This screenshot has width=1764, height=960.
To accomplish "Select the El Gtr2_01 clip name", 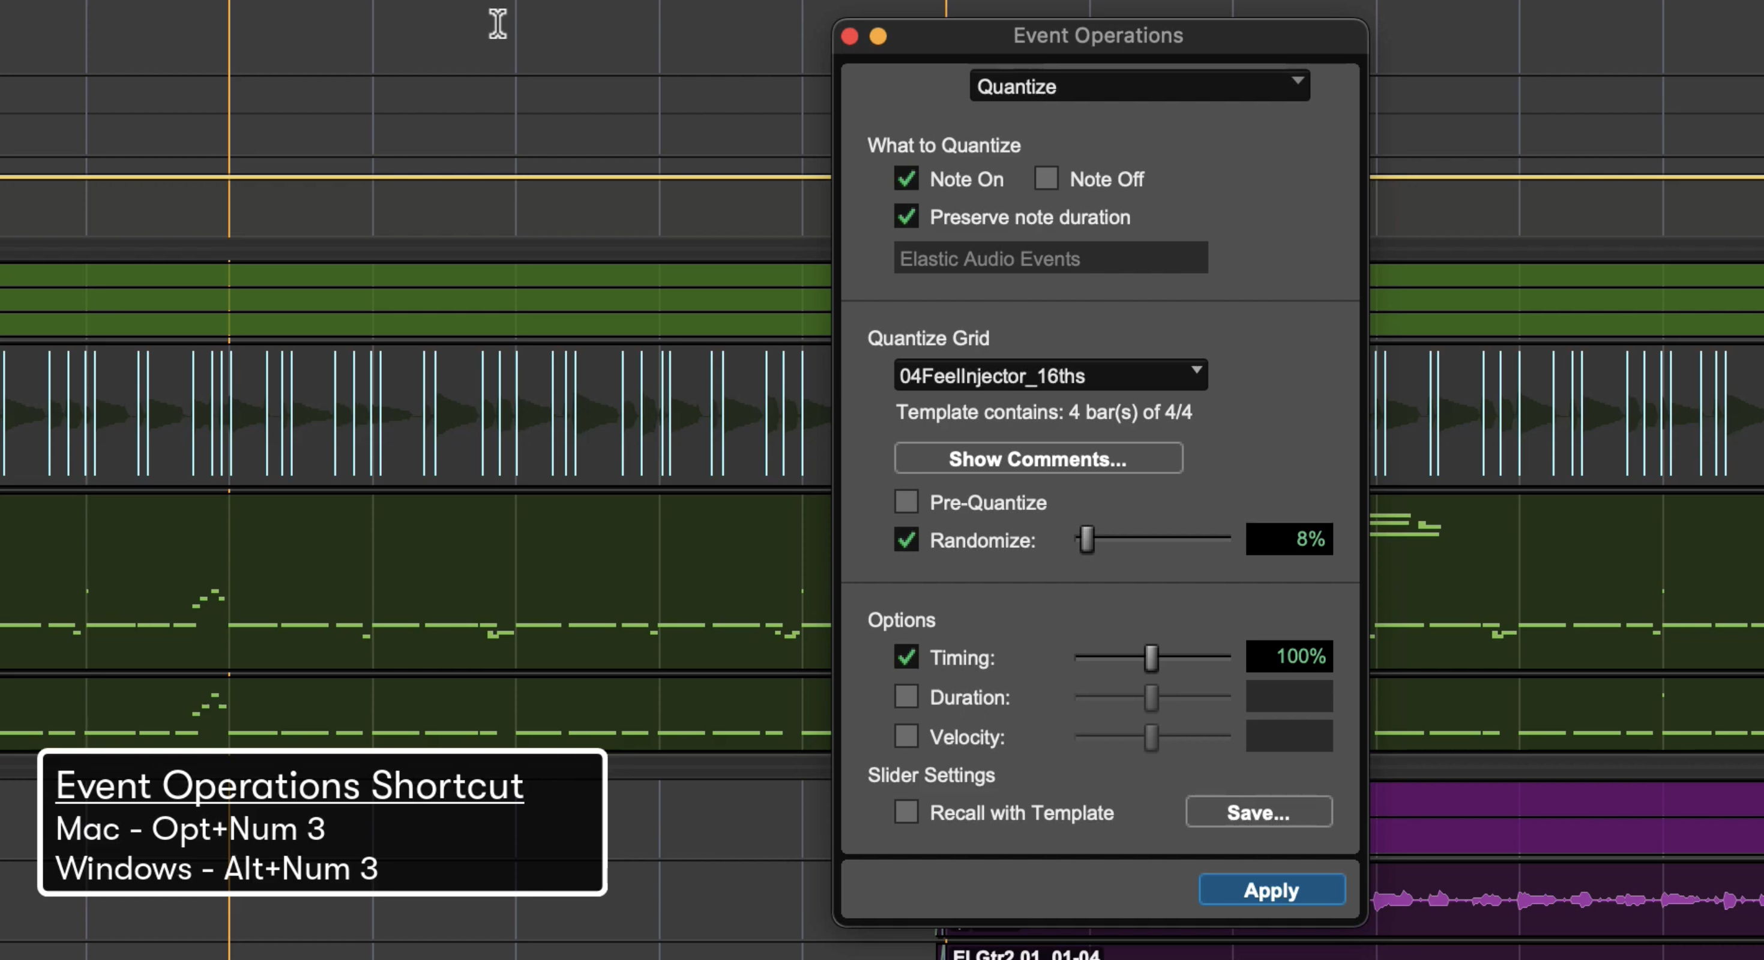I will coord(1025,955).
